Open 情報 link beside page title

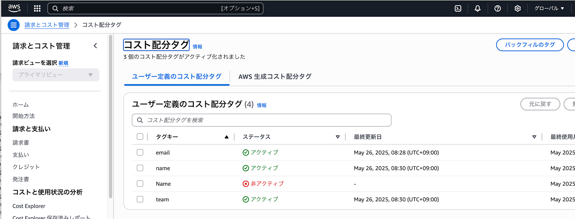click(198, 47)
